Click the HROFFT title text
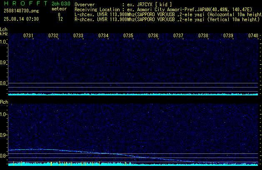 26,3
